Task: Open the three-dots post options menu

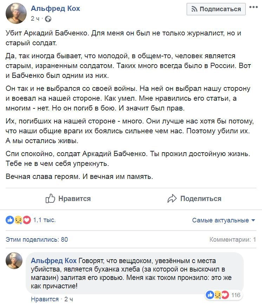Action: tap(253, 7)
